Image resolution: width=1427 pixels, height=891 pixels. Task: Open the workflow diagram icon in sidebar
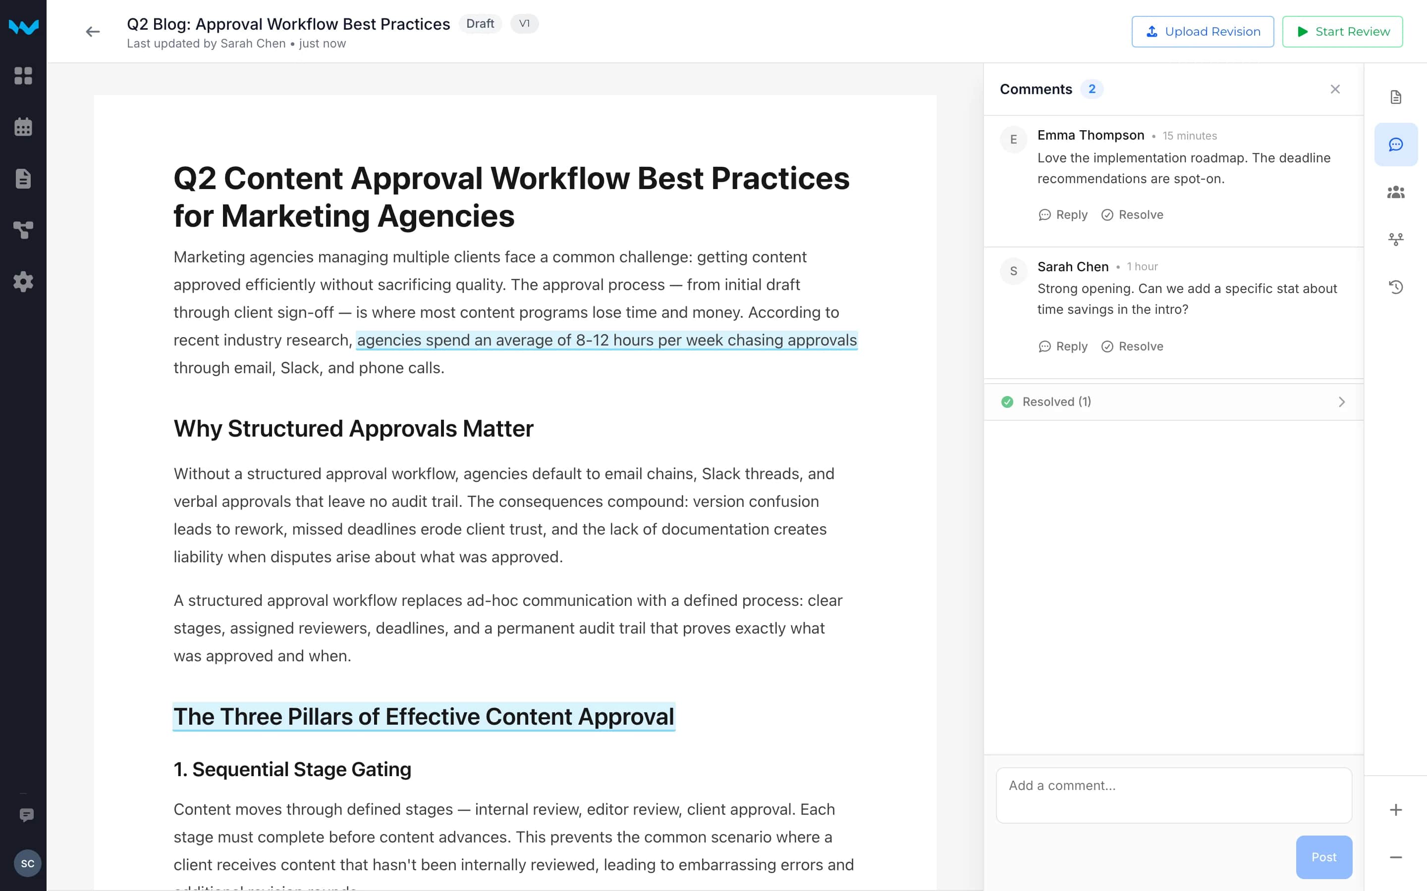(x=23, y=230)
